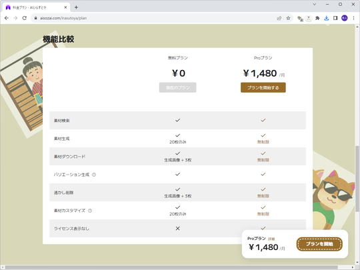
Task: Open a new browser tab
Action: 76,7
